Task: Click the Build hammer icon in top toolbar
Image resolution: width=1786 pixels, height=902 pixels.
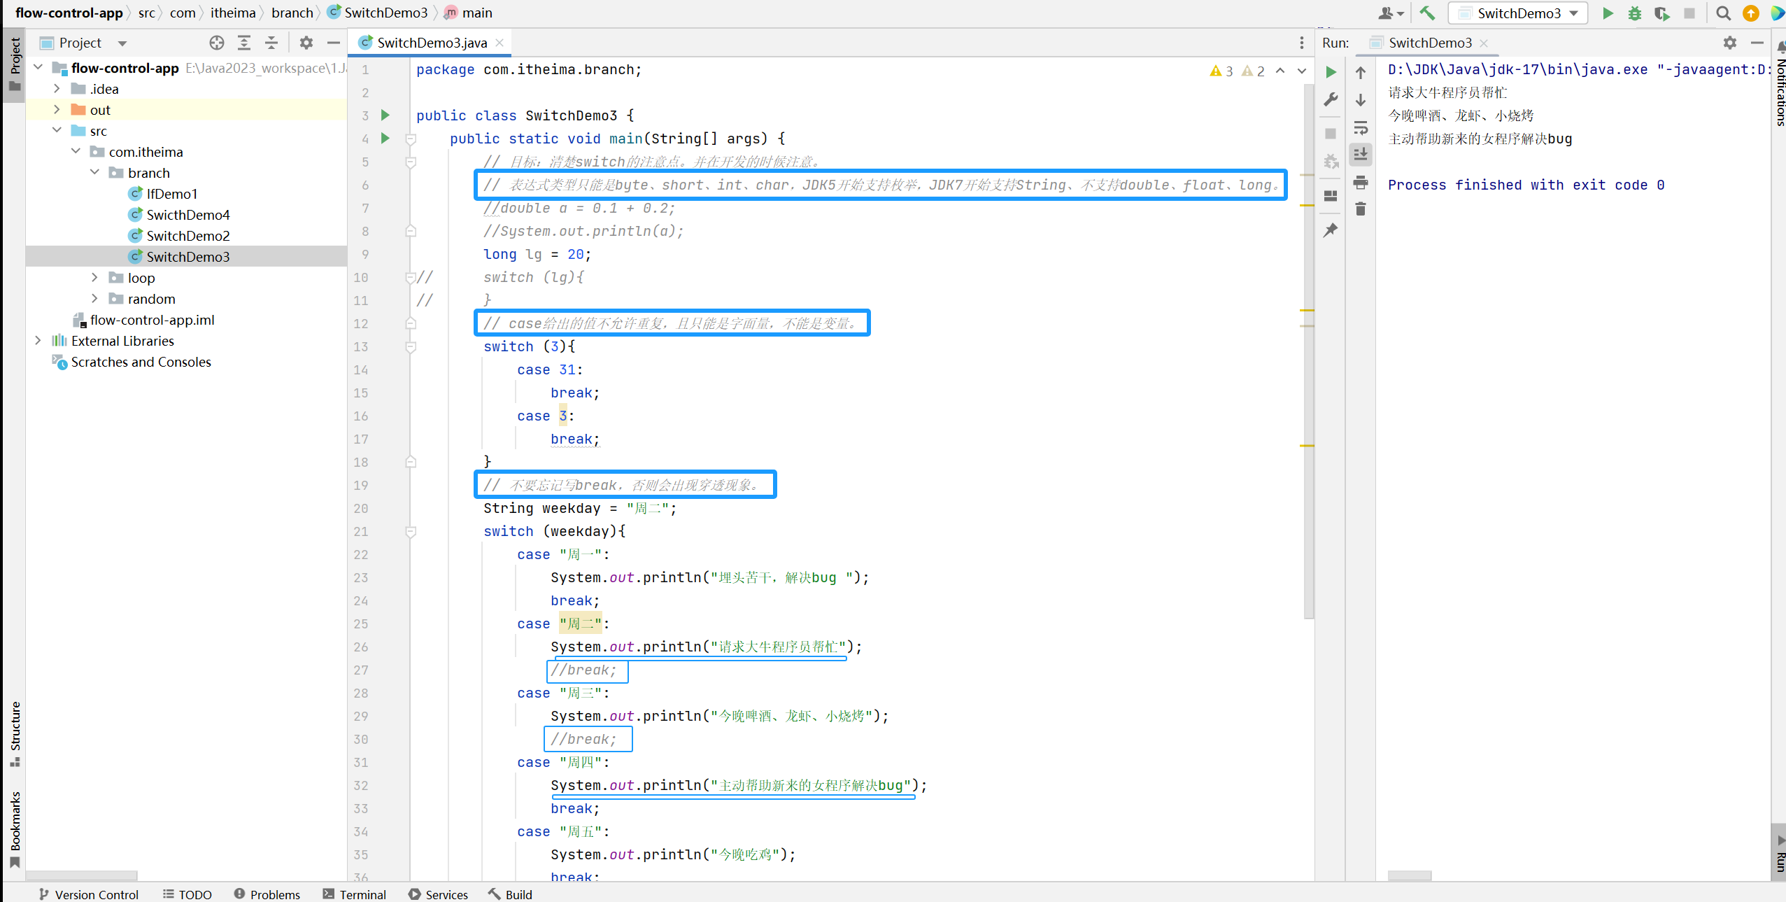Action: pyautogui.click(x=1427, y=13)
